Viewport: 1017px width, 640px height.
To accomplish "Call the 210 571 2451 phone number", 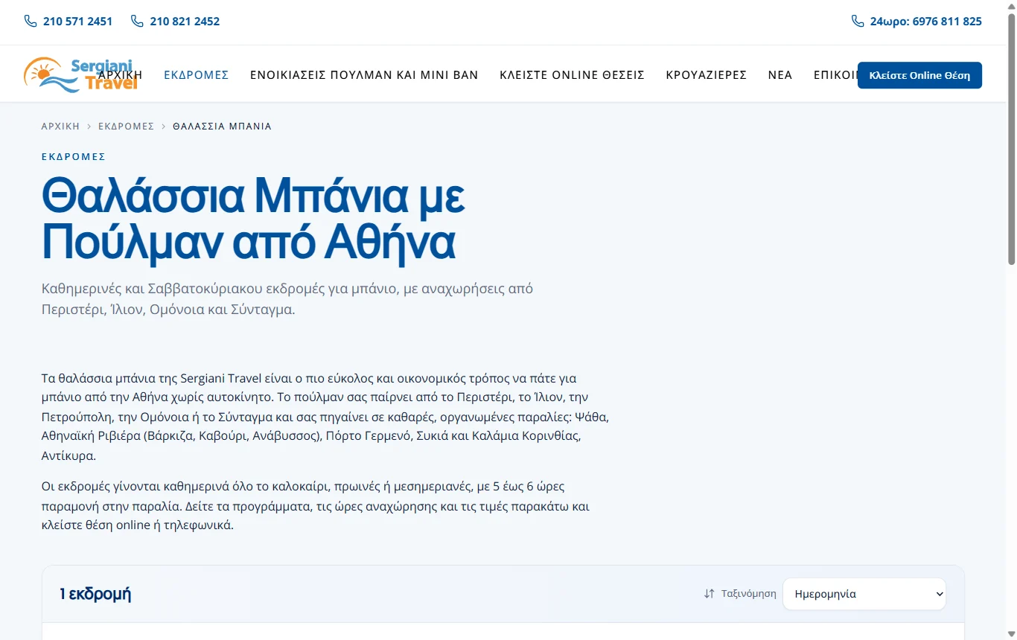I will tap(77, 22).
